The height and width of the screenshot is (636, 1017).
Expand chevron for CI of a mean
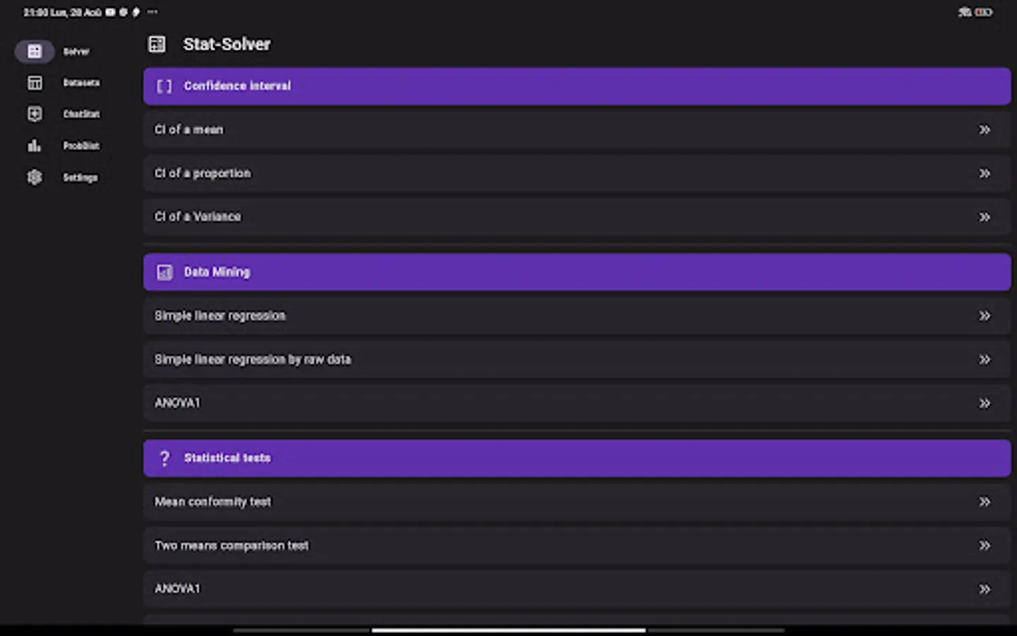(984, 130)
